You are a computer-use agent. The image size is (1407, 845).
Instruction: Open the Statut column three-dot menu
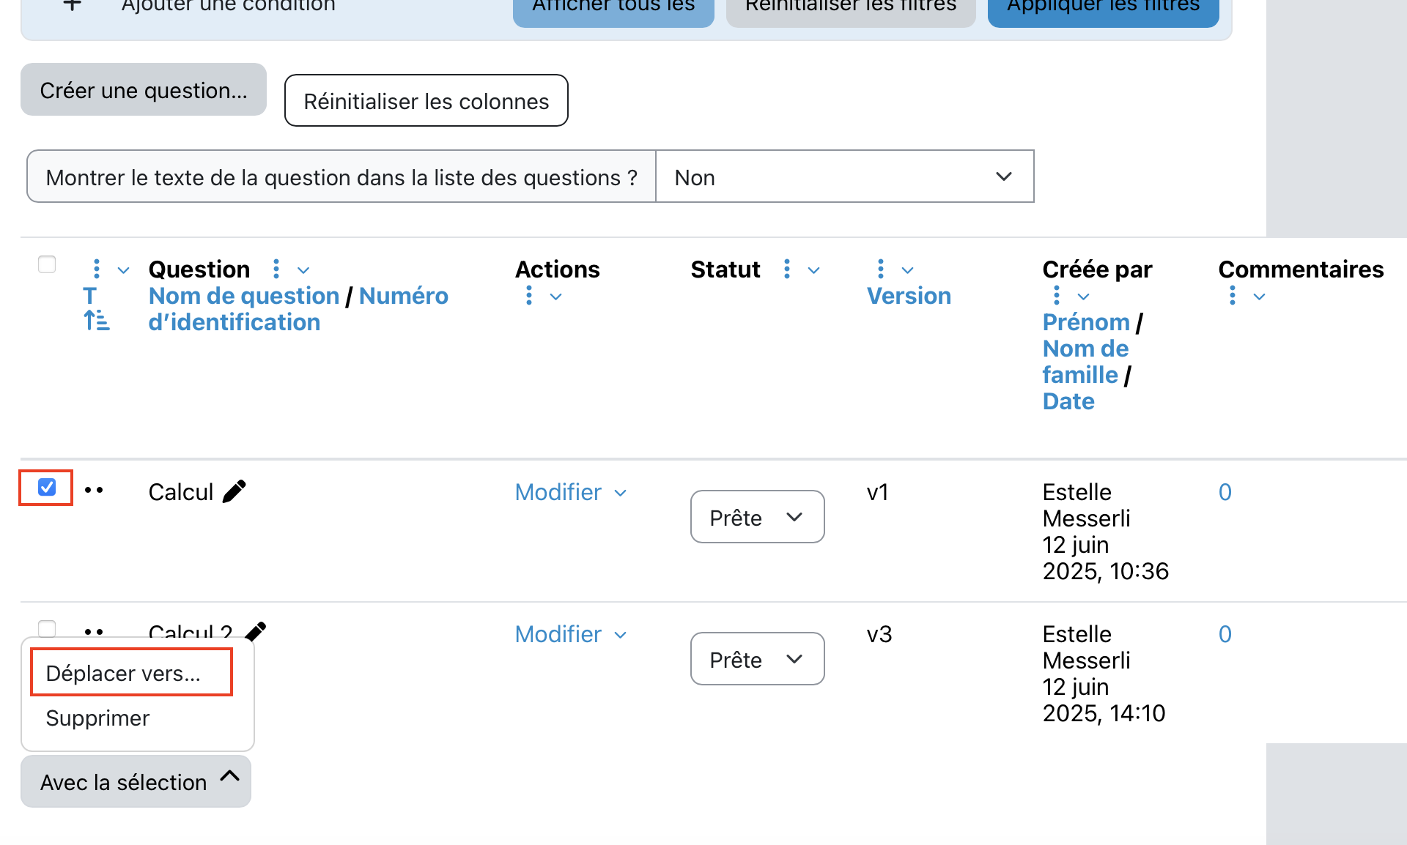pyautogui.click(x=787, y=269)
